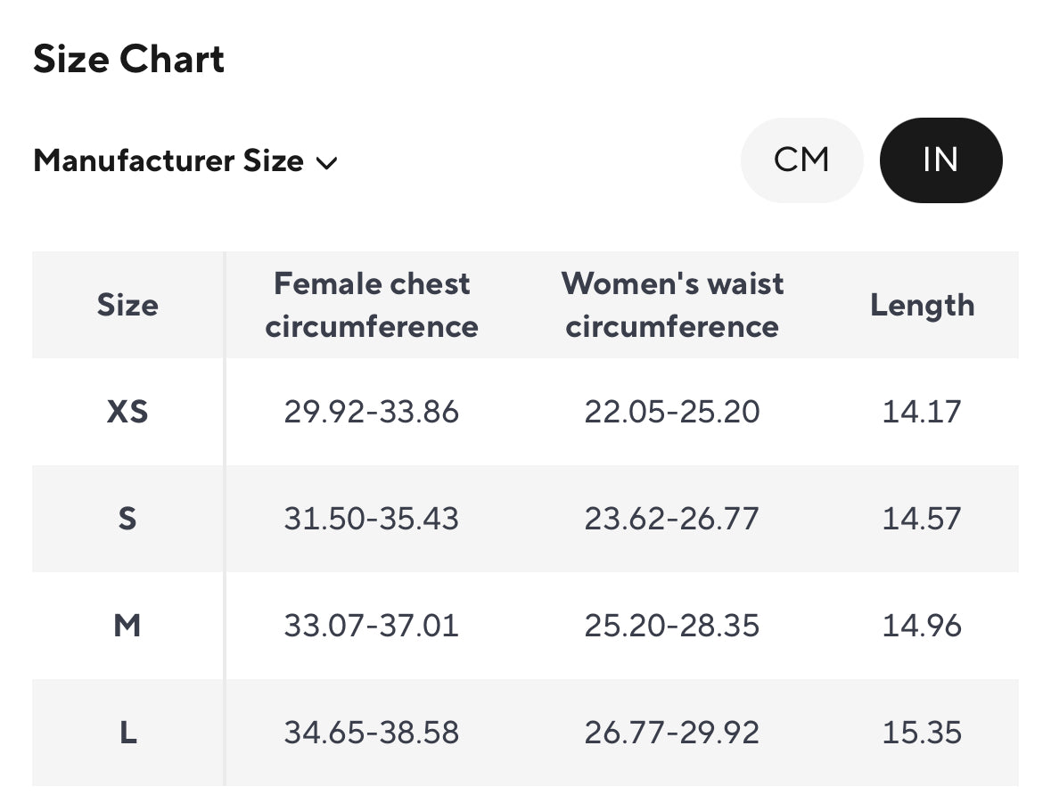The height and width of the screenshot is (803, 1051).
Task: Click the Female chest circumference header
Action: 372,305
